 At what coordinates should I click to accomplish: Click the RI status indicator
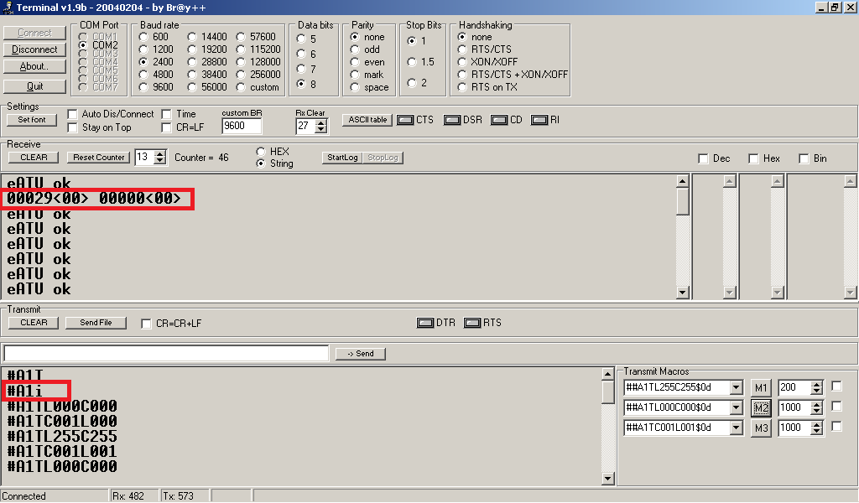(539, 120)
